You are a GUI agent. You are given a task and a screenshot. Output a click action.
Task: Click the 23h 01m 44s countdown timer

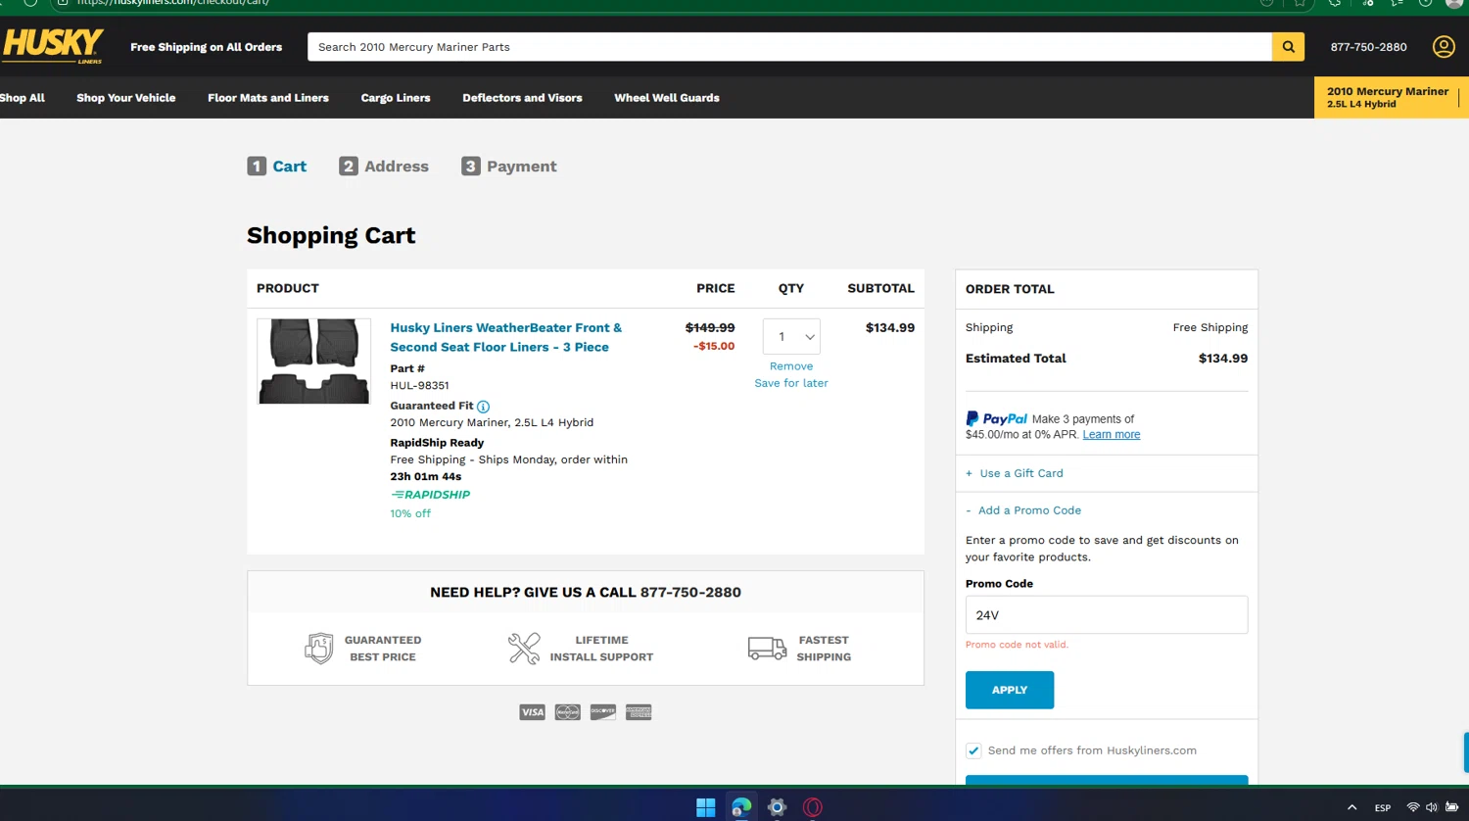(x=426, y=477)
